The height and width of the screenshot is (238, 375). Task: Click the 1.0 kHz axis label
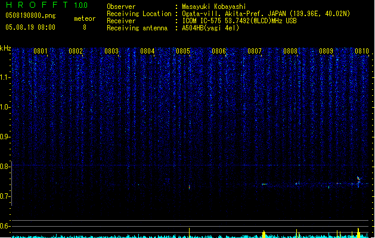pyautogui.click(x=5, y=107)
